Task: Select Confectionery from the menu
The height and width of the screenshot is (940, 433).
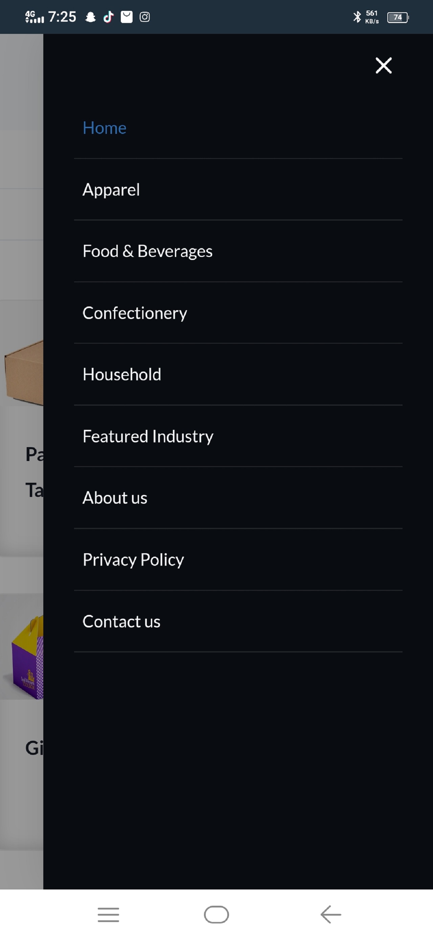Action: click(x=135, y=313)
